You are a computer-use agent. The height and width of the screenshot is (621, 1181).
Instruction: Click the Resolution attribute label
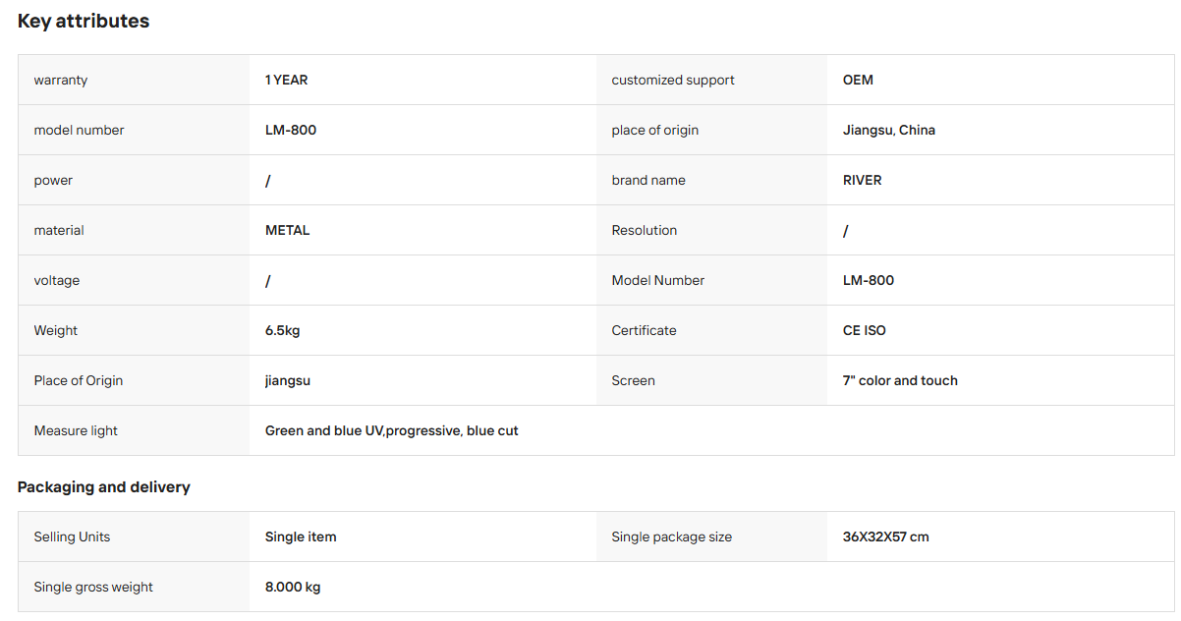[x=645, y=230]
